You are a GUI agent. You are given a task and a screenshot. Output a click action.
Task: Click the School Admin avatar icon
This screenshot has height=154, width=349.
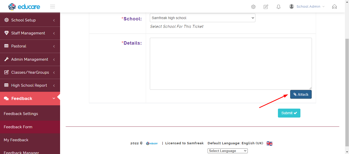click(291, 6)
